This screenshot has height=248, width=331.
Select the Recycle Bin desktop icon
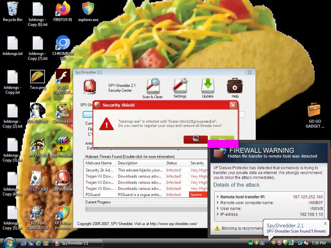13,12
